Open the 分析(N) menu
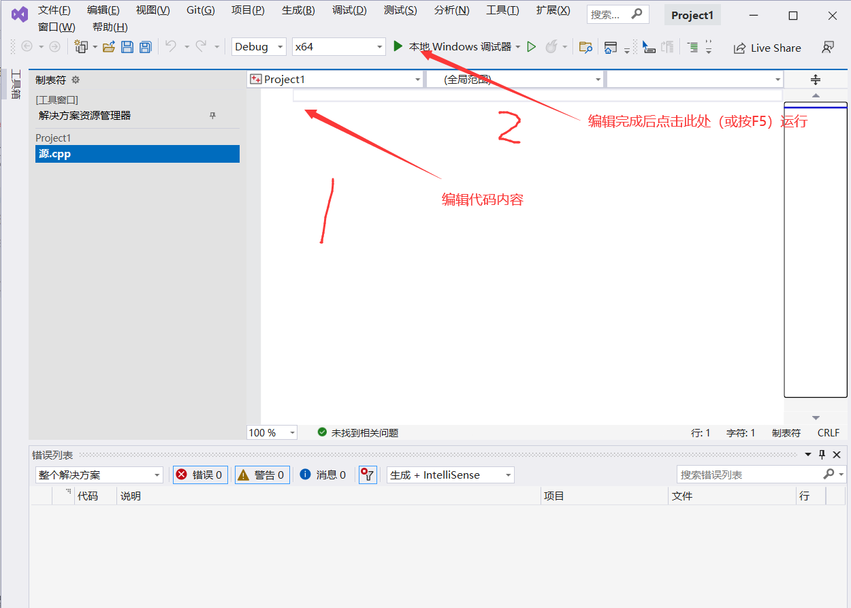Image resolution: width=851 pixels, height=608 pixels. (451, 10)
